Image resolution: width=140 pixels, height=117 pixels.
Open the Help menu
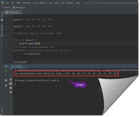[78, 3]
